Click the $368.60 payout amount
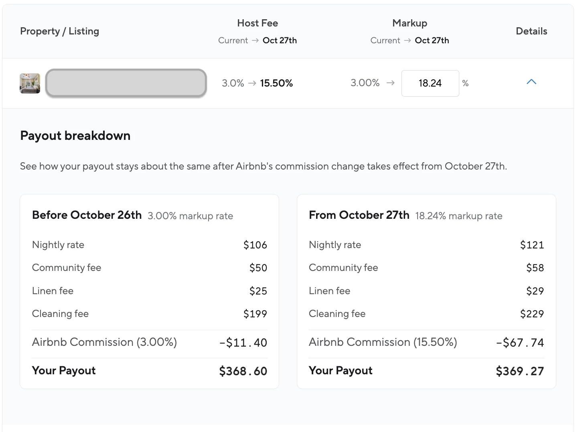Image resolution: width=580 pixels, height=432 pixels. [243, 371]
